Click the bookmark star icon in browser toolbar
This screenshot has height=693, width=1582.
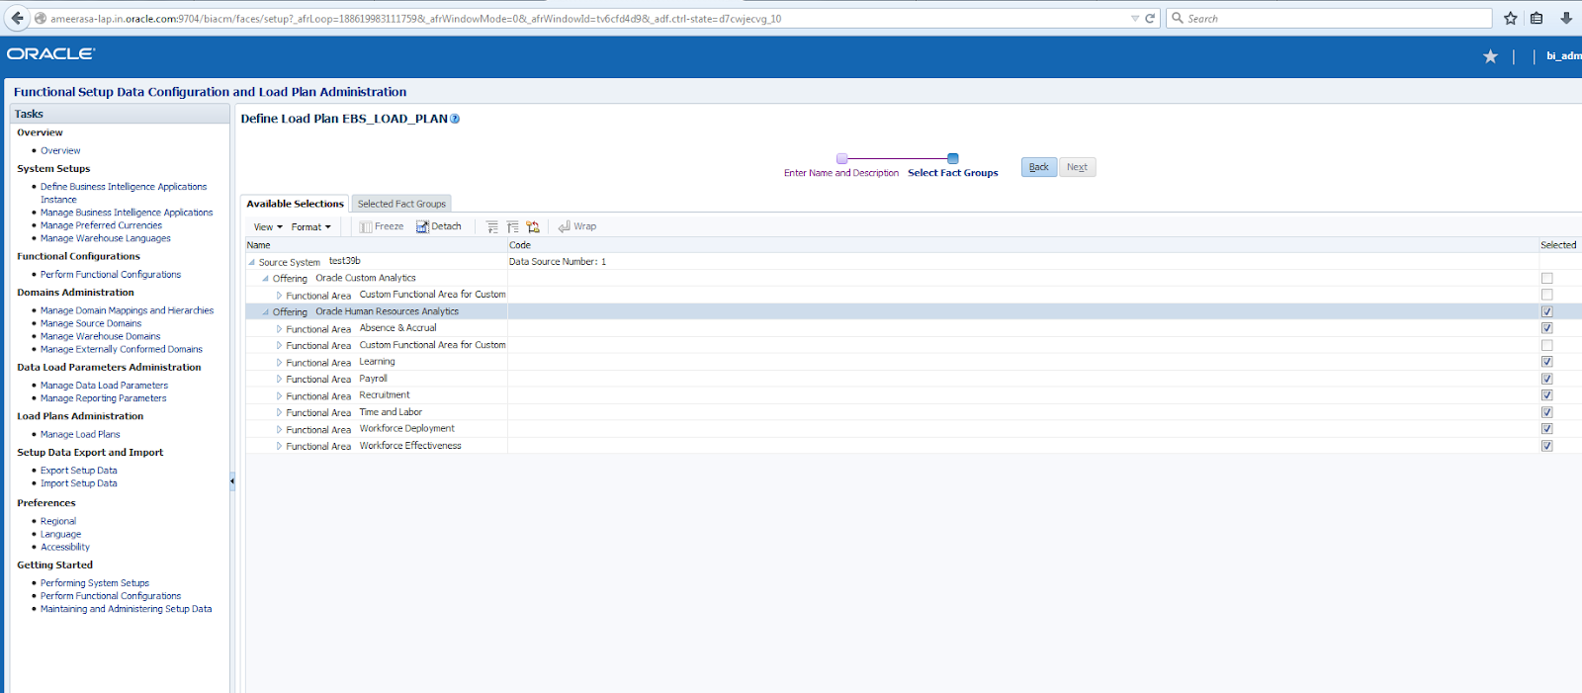pos(1510,18)
